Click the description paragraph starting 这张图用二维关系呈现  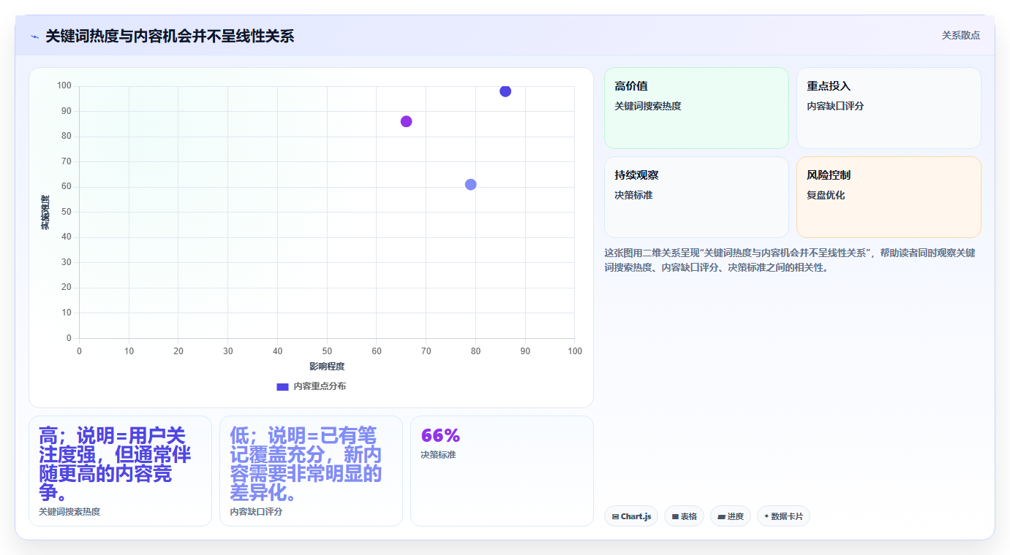click(x=790, y=260)
